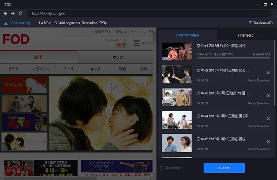Screen dimensions: 277x180
Task: Click the コイン+ポイント label
Action: tap(116, 40)
